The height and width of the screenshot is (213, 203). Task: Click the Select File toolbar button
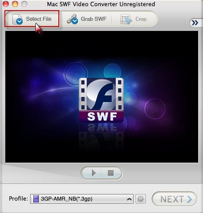tap(32, 19)
